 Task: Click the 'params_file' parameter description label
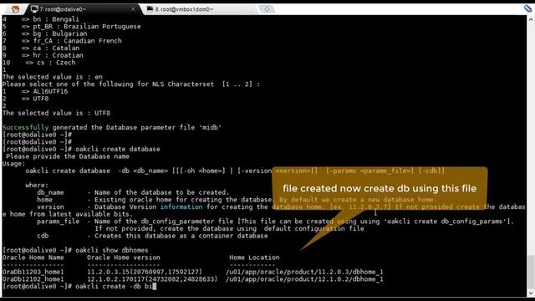pos(58,221)
